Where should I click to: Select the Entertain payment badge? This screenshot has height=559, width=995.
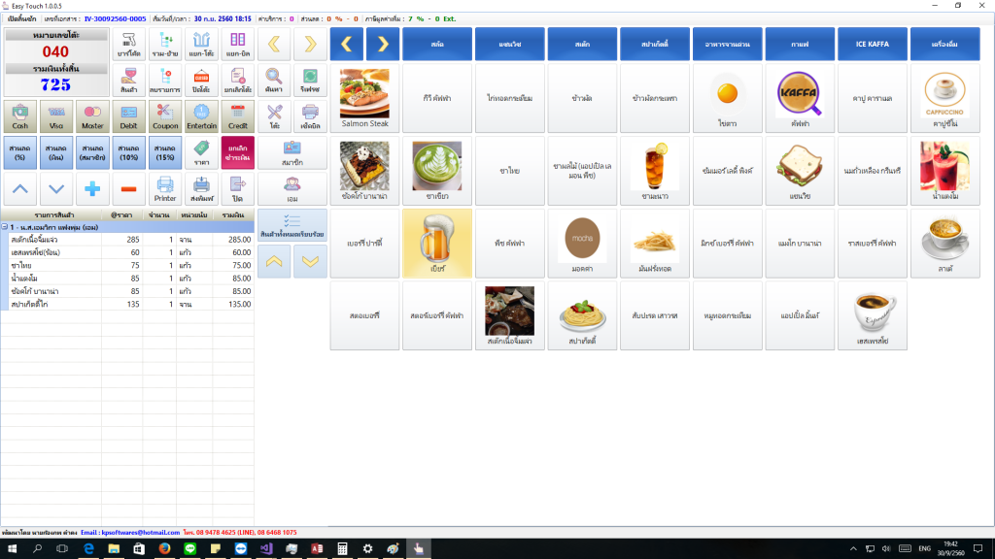click(x=202, y=116)
